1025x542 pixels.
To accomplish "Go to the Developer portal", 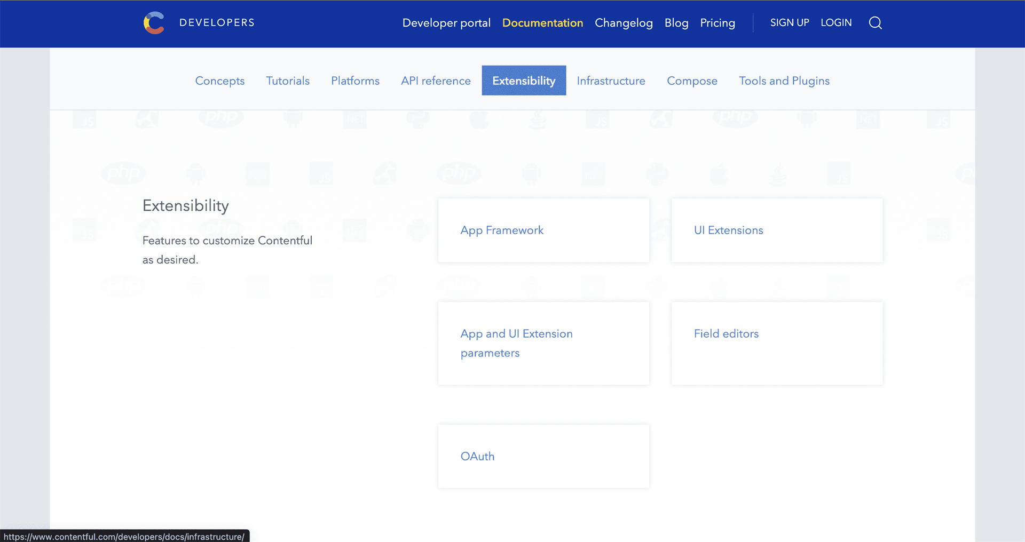I will [446, 23].
